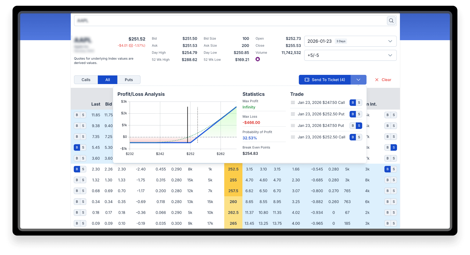Image resolution: width=470 pixels, height=255 pixels.
Task: Sell the 262.5 strike put
Action: point(394,212)
